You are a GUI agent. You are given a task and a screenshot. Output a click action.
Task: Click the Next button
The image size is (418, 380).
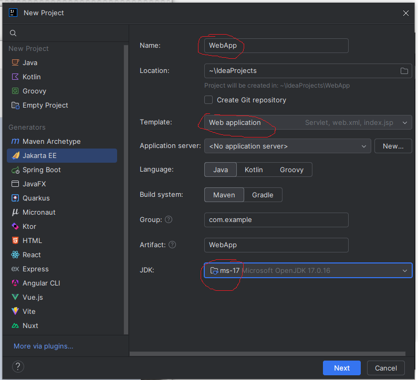(341, 368)
